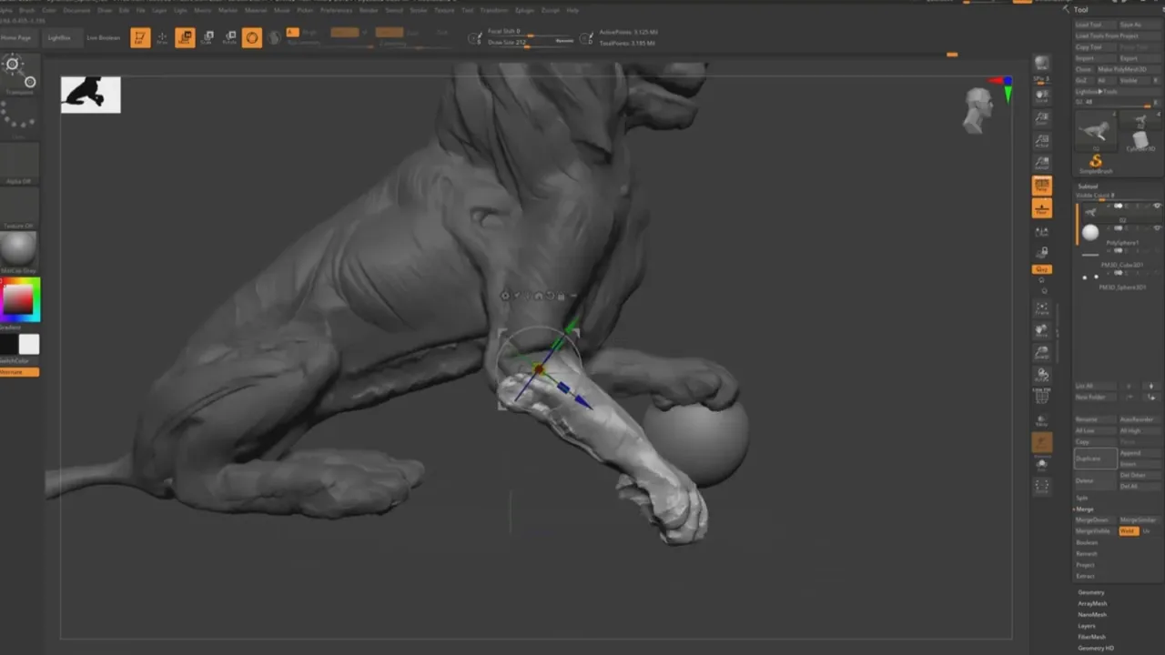This screenshot has height=655, width=1165.
Task: Open the Render menu
Action: pos(369,10)
